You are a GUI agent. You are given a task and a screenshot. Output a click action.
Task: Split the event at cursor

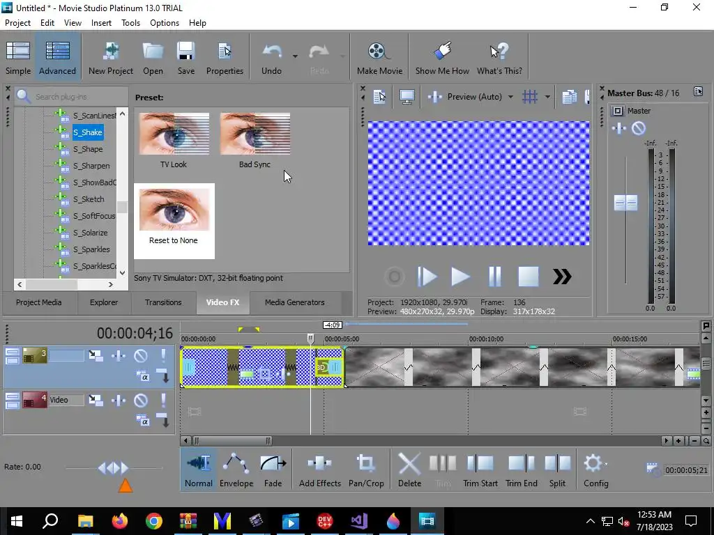(x=557, y=469)
